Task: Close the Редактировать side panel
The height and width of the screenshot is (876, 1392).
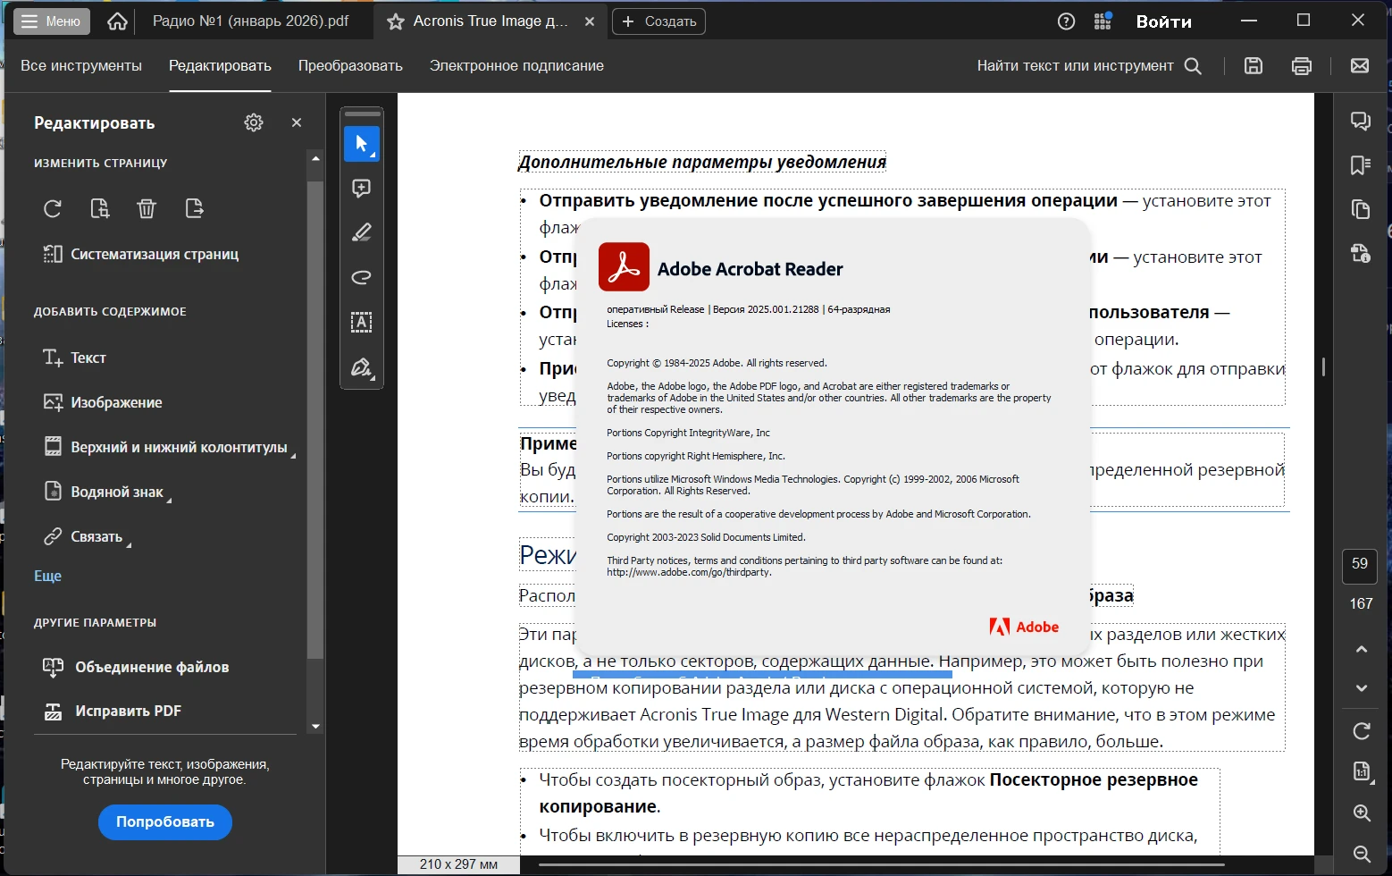Action: 297,122
